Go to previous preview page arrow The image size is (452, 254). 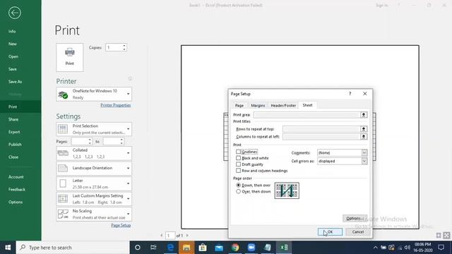pos(161,235)
